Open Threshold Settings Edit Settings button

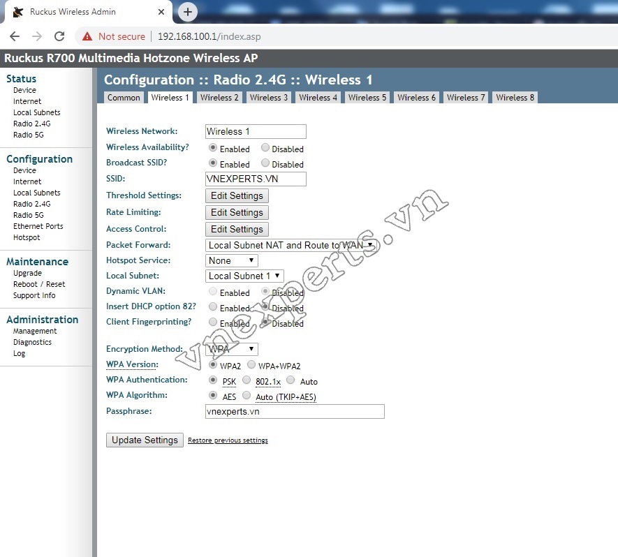237,196
